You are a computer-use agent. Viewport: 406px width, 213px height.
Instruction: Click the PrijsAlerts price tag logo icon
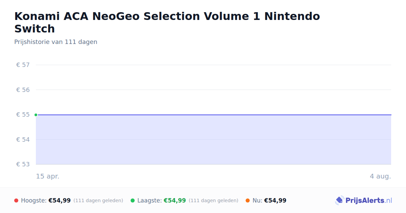click(339, 200)
